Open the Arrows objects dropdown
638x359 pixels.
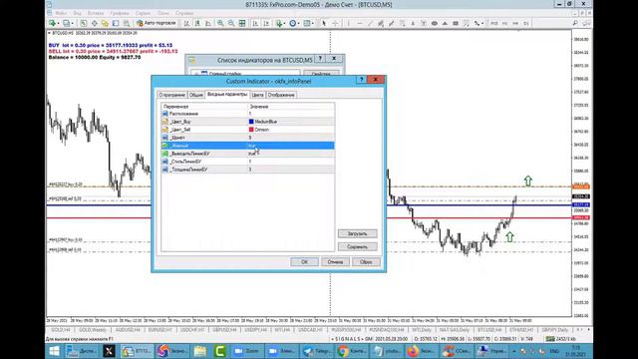pyautogui.click(x=478, y=23)
